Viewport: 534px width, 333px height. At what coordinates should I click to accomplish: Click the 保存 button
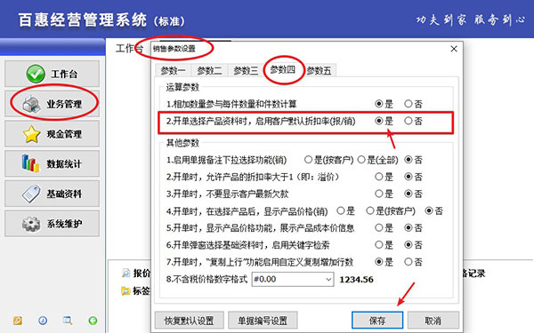[x=377, y=320]
